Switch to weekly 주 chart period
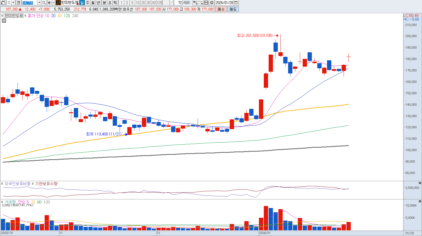The width and height of the screenshot is (422, 236). pyautogui.click(x=88, y=3)
